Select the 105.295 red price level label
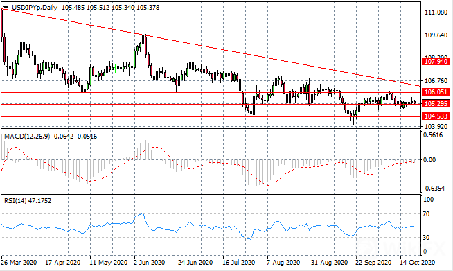Screen dimensions: 453x271 coord(436,103)
